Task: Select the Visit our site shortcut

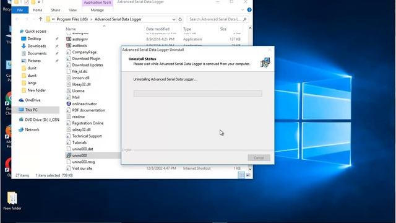Action: click(x=82, y=168)
